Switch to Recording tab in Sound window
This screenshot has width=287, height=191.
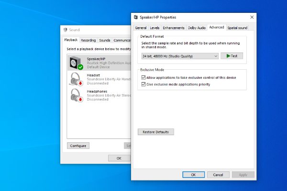coord(88,41)
